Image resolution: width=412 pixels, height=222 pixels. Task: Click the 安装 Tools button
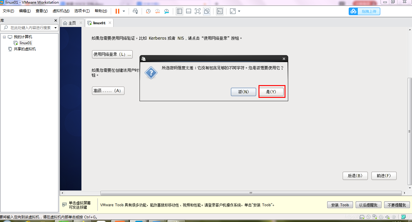pyautogui.click(x=340, y=205)
